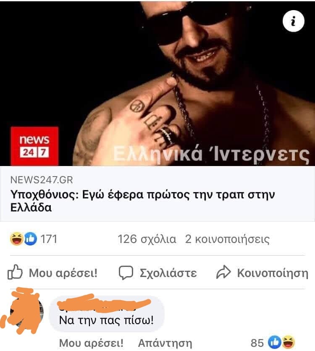Image resolution: width=315 pixels, height=351 pixels.
Task: Click the news 24/7 logo badge
Action: [34, 146]
